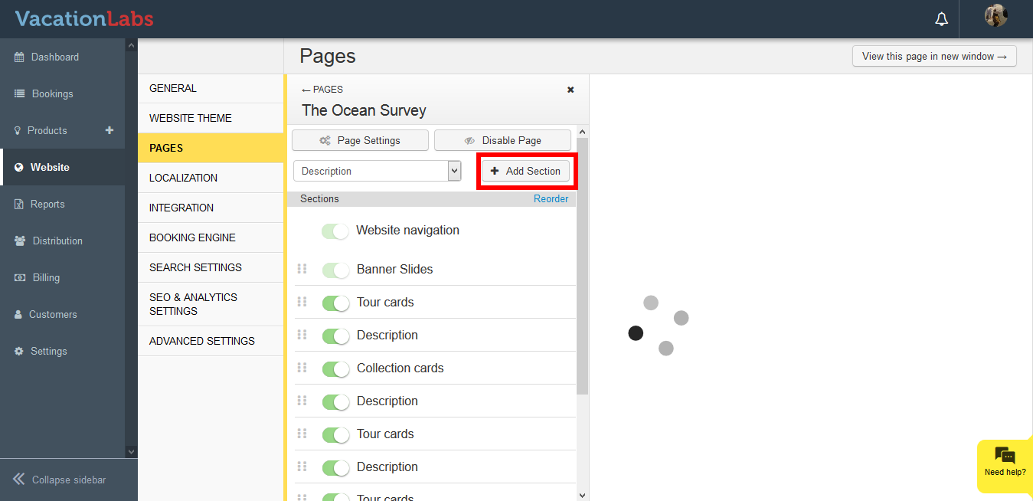Disable the Collection cards section toggle
This screenshot has width=1033, height=501.
pos(335,368)
